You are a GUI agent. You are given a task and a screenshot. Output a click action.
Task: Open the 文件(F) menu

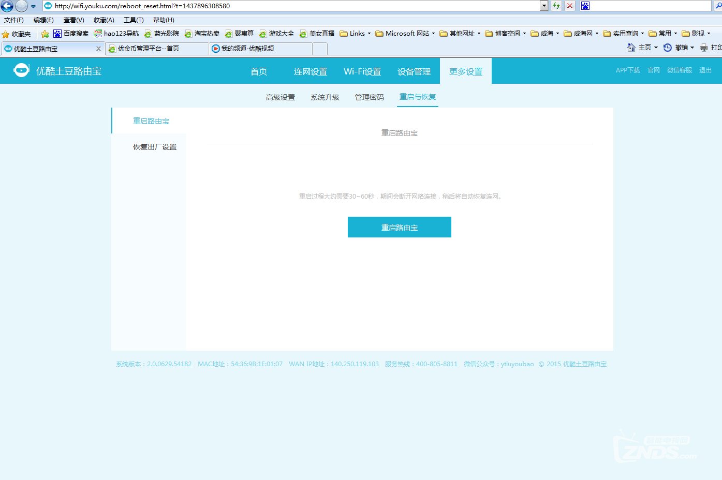click(14, 20)
